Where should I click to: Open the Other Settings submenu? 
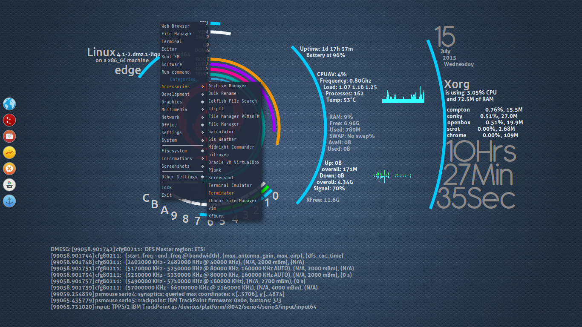point(183,177)
